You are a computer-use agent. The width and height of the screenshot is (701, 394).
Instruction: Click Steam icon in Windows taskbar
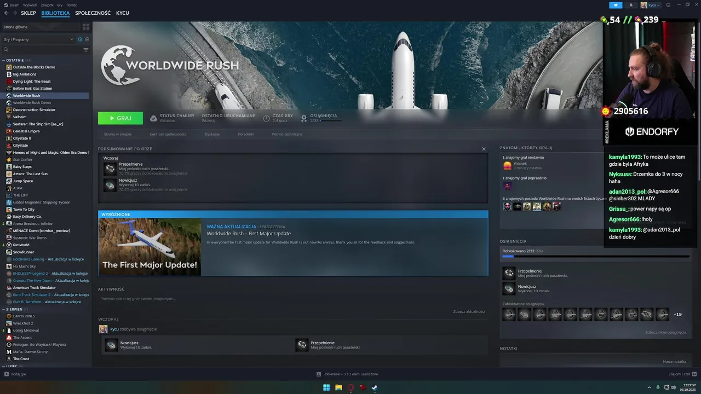pos(375,387)
